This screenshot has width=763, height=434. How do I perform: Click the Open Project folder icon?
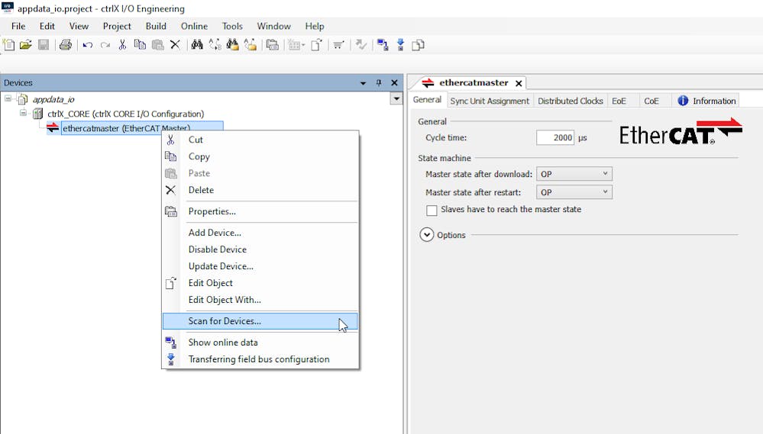point(26,45)
